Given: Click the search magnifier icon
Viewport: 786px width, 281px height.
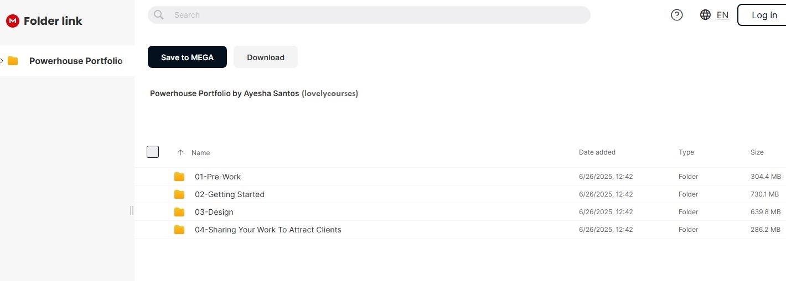Looking at the screenshot, I should click(x=159, y=15).
